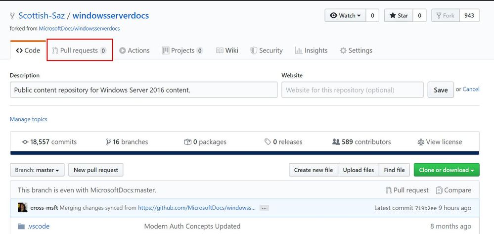Click the scales icon beside View license

coord(421,142)
